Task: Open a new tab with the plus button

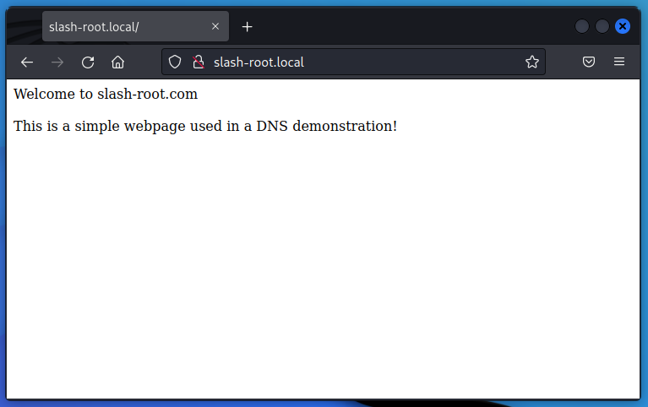Action: 247,26
